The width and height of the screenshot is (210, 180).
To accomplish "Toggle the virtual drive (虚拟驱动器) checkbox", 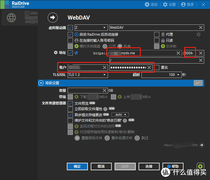I will [x=70, y=28].
